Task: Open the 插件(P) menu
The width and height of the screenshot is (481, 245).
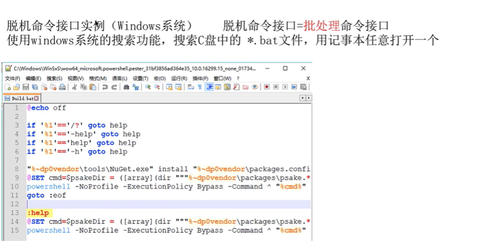Action: (200, 78)
